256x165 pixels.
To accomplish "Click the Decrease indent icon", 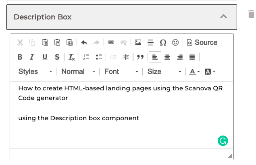I will click(113, 57).
